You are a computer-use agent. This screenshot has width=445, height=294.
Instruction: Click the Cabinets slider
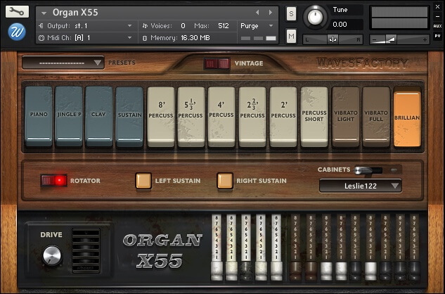[368, 170]
